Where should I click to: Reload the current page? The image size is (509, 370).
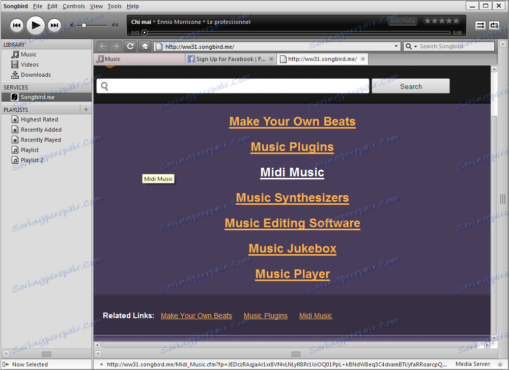click(130, 46)
